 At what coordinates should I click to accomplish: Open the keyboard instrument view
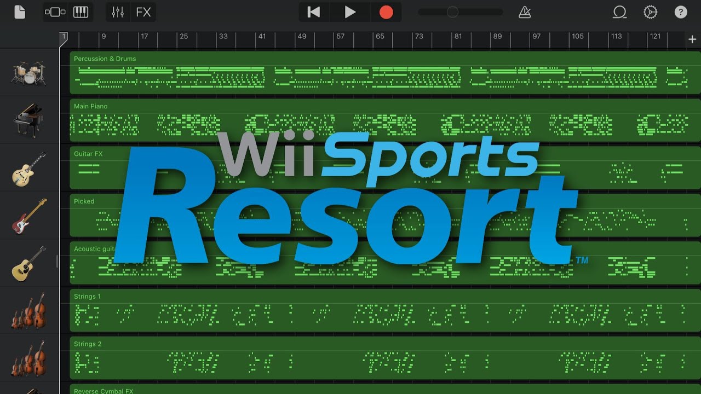tap(81, 12)
